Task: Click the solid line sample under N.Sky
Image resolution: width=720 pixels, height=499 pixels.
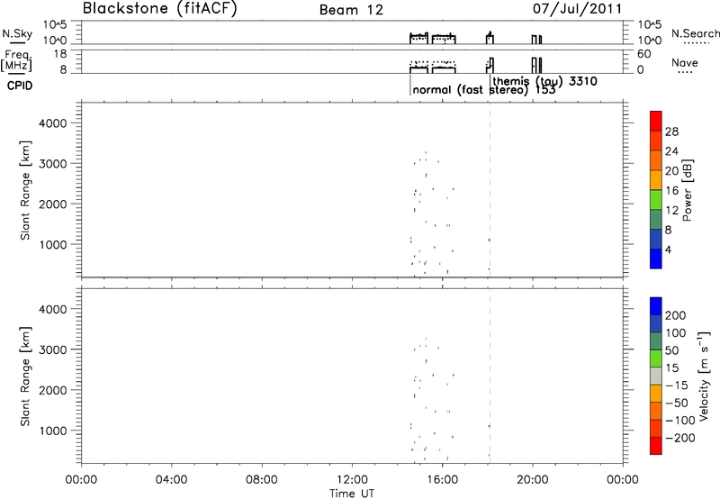Action: [17, 43]
